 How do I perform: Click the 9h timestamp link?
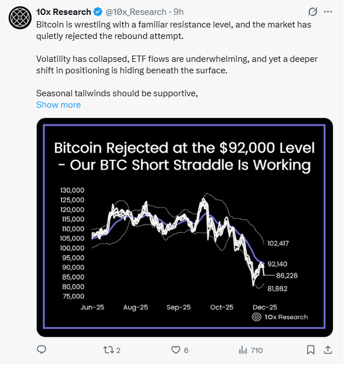coord(178,11)
